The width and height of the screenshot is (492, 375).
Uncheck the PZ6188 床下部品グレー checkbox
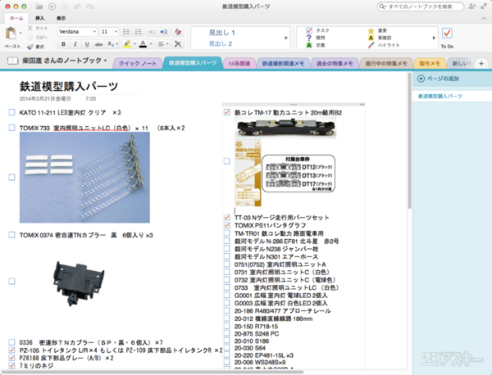click(x=11, y=358)
